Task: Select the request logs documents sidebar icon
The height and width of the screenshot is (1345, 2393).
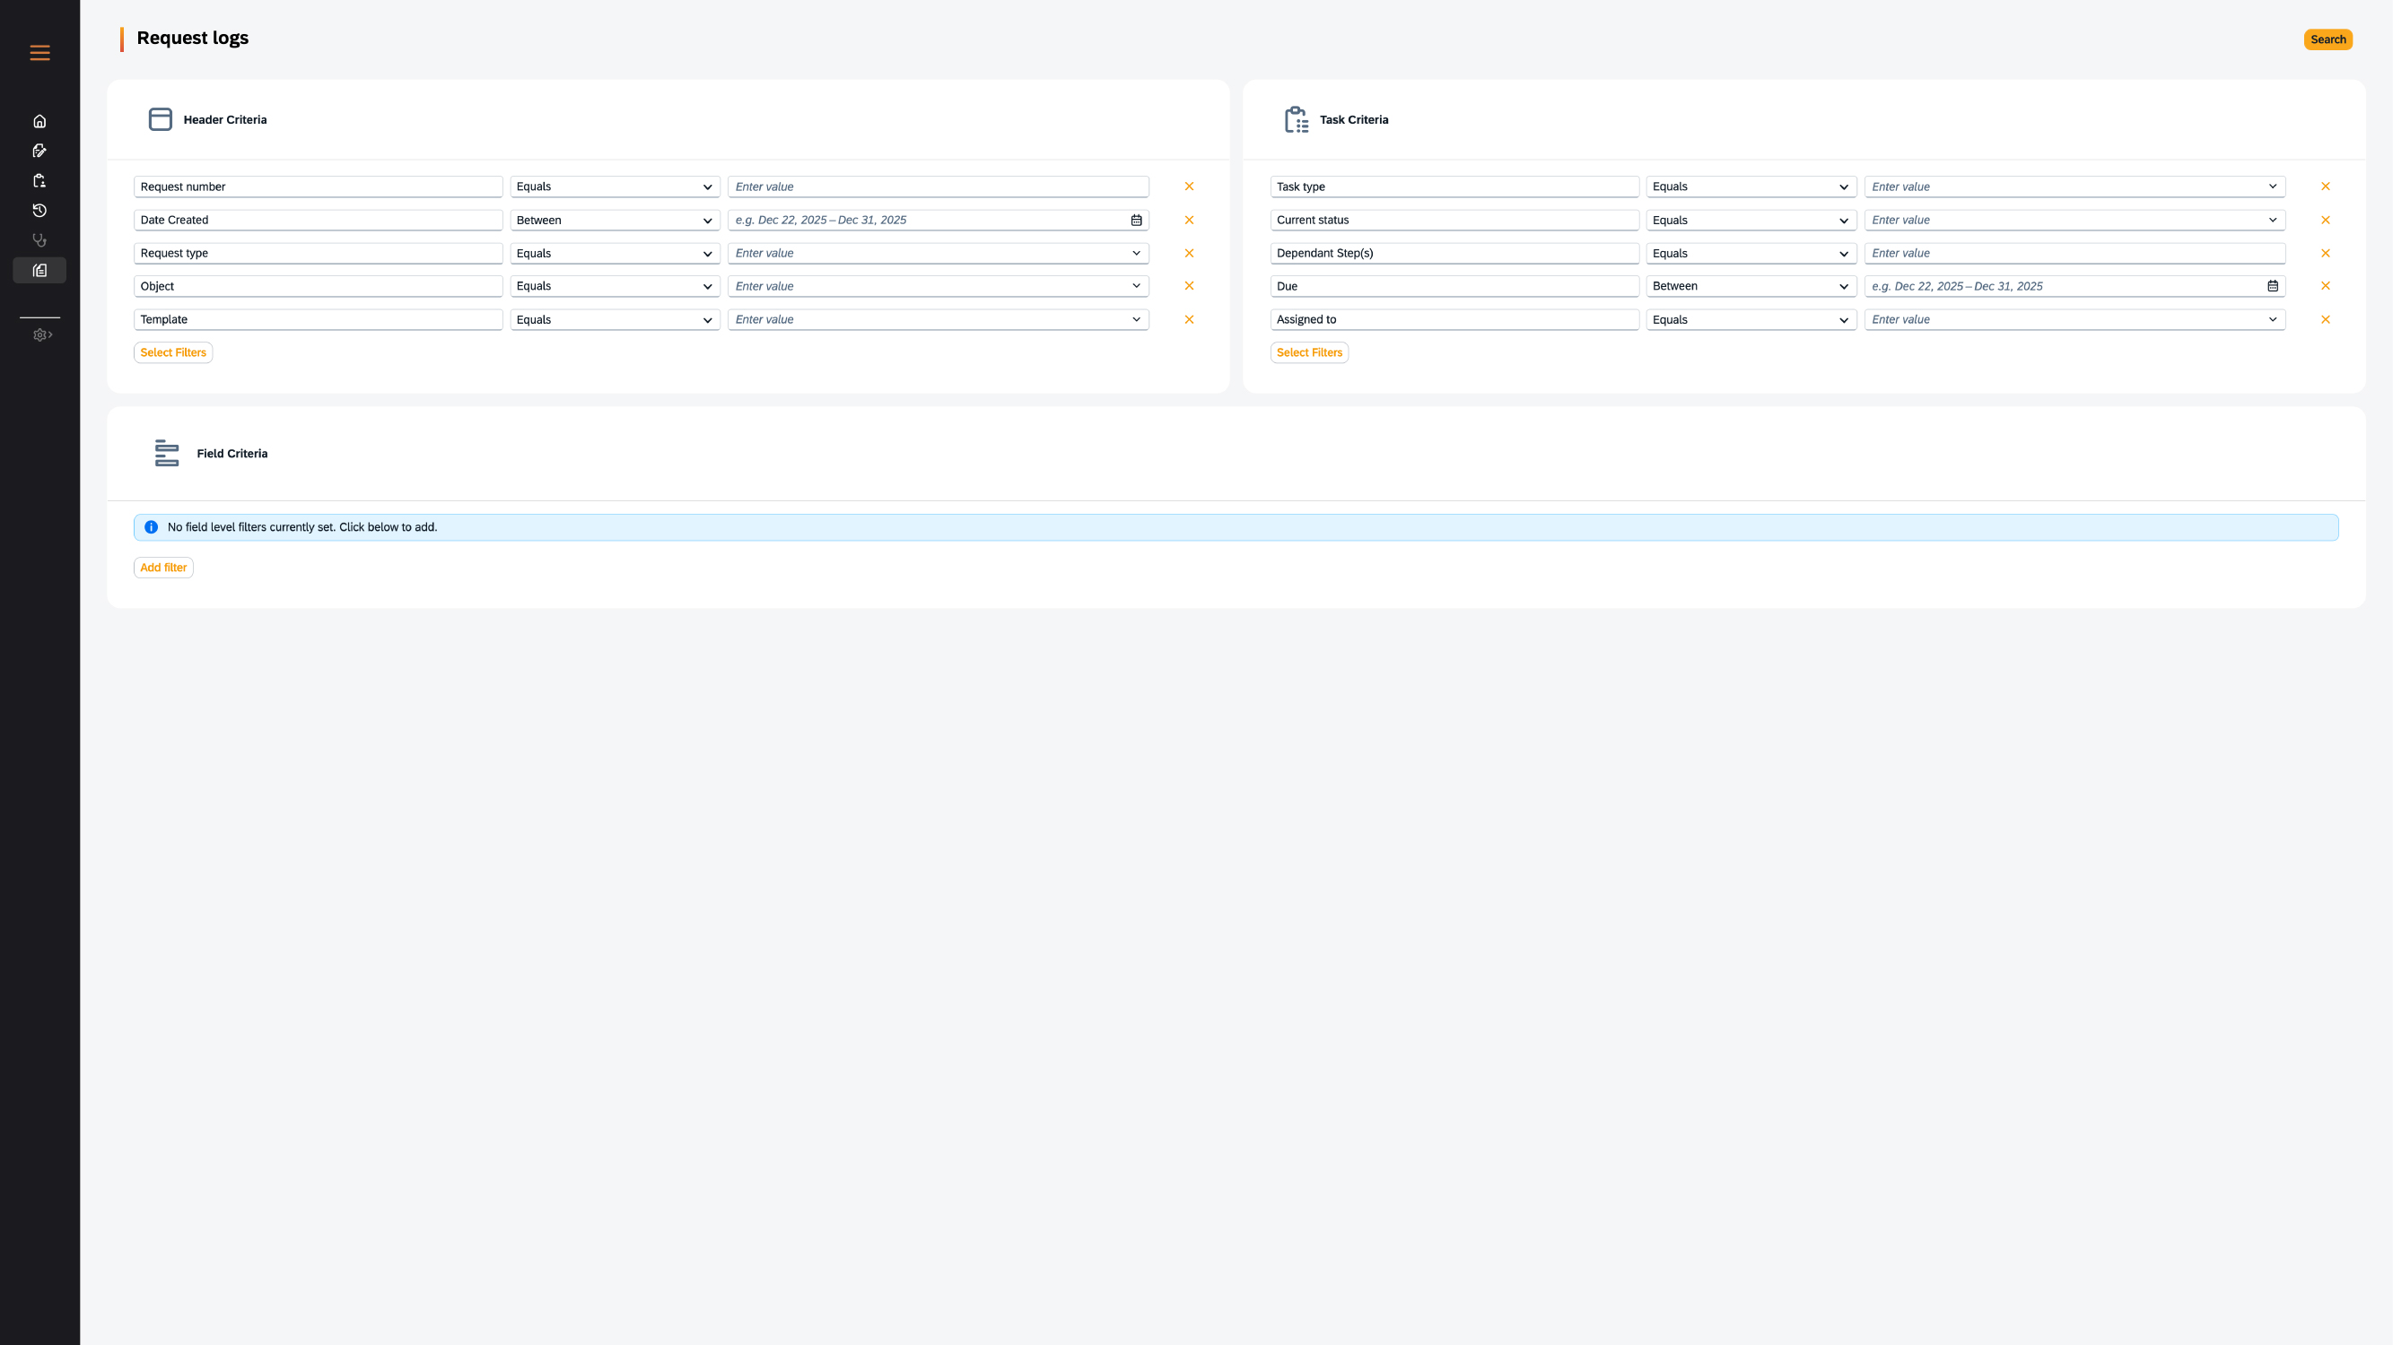Action: coord(40,270)
